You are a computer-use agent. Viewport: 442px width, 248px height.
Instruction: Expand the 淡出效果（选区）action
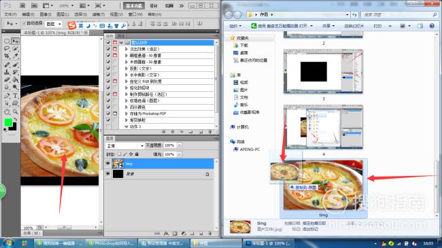tap(126, 49)
